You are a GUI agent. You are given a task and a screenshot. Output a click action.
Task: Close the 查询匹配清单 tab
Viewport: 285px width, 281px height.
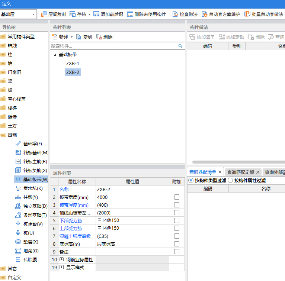pyautogui.click(x=220, y=172)
